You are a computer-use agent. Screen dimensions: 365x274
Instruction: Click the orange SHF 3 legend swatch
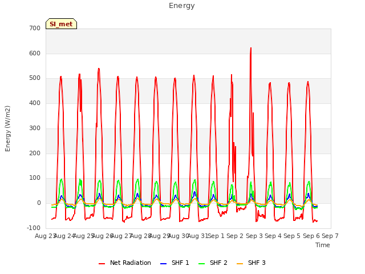point(240,264)
